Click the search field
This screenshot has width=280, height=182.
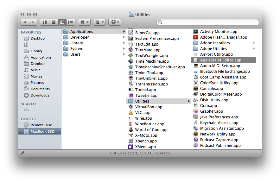(208, 22)
